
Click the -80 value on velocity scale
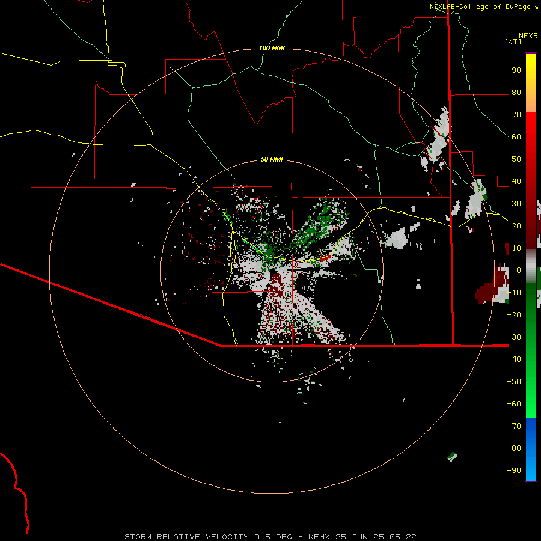tap(514, 448)
